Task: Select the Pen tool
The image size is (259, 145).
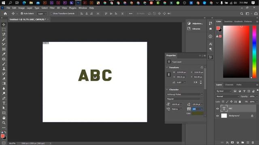Action: tap(4, 98)
